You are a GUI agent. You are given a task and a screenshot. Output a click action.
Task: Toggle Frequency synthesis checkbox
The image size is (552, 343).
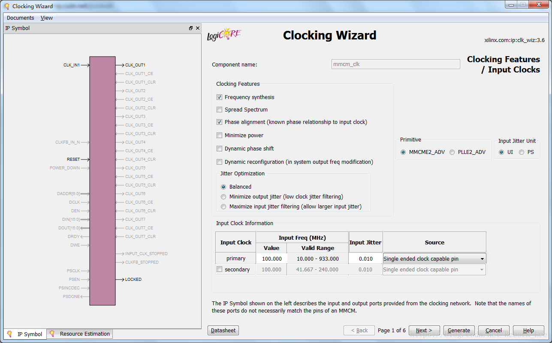220,97
